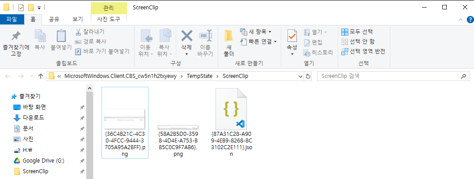The image size is (474, 179).
Task: Select the {36C4B21C...} png thumbnail
Action: pos(125,119)
